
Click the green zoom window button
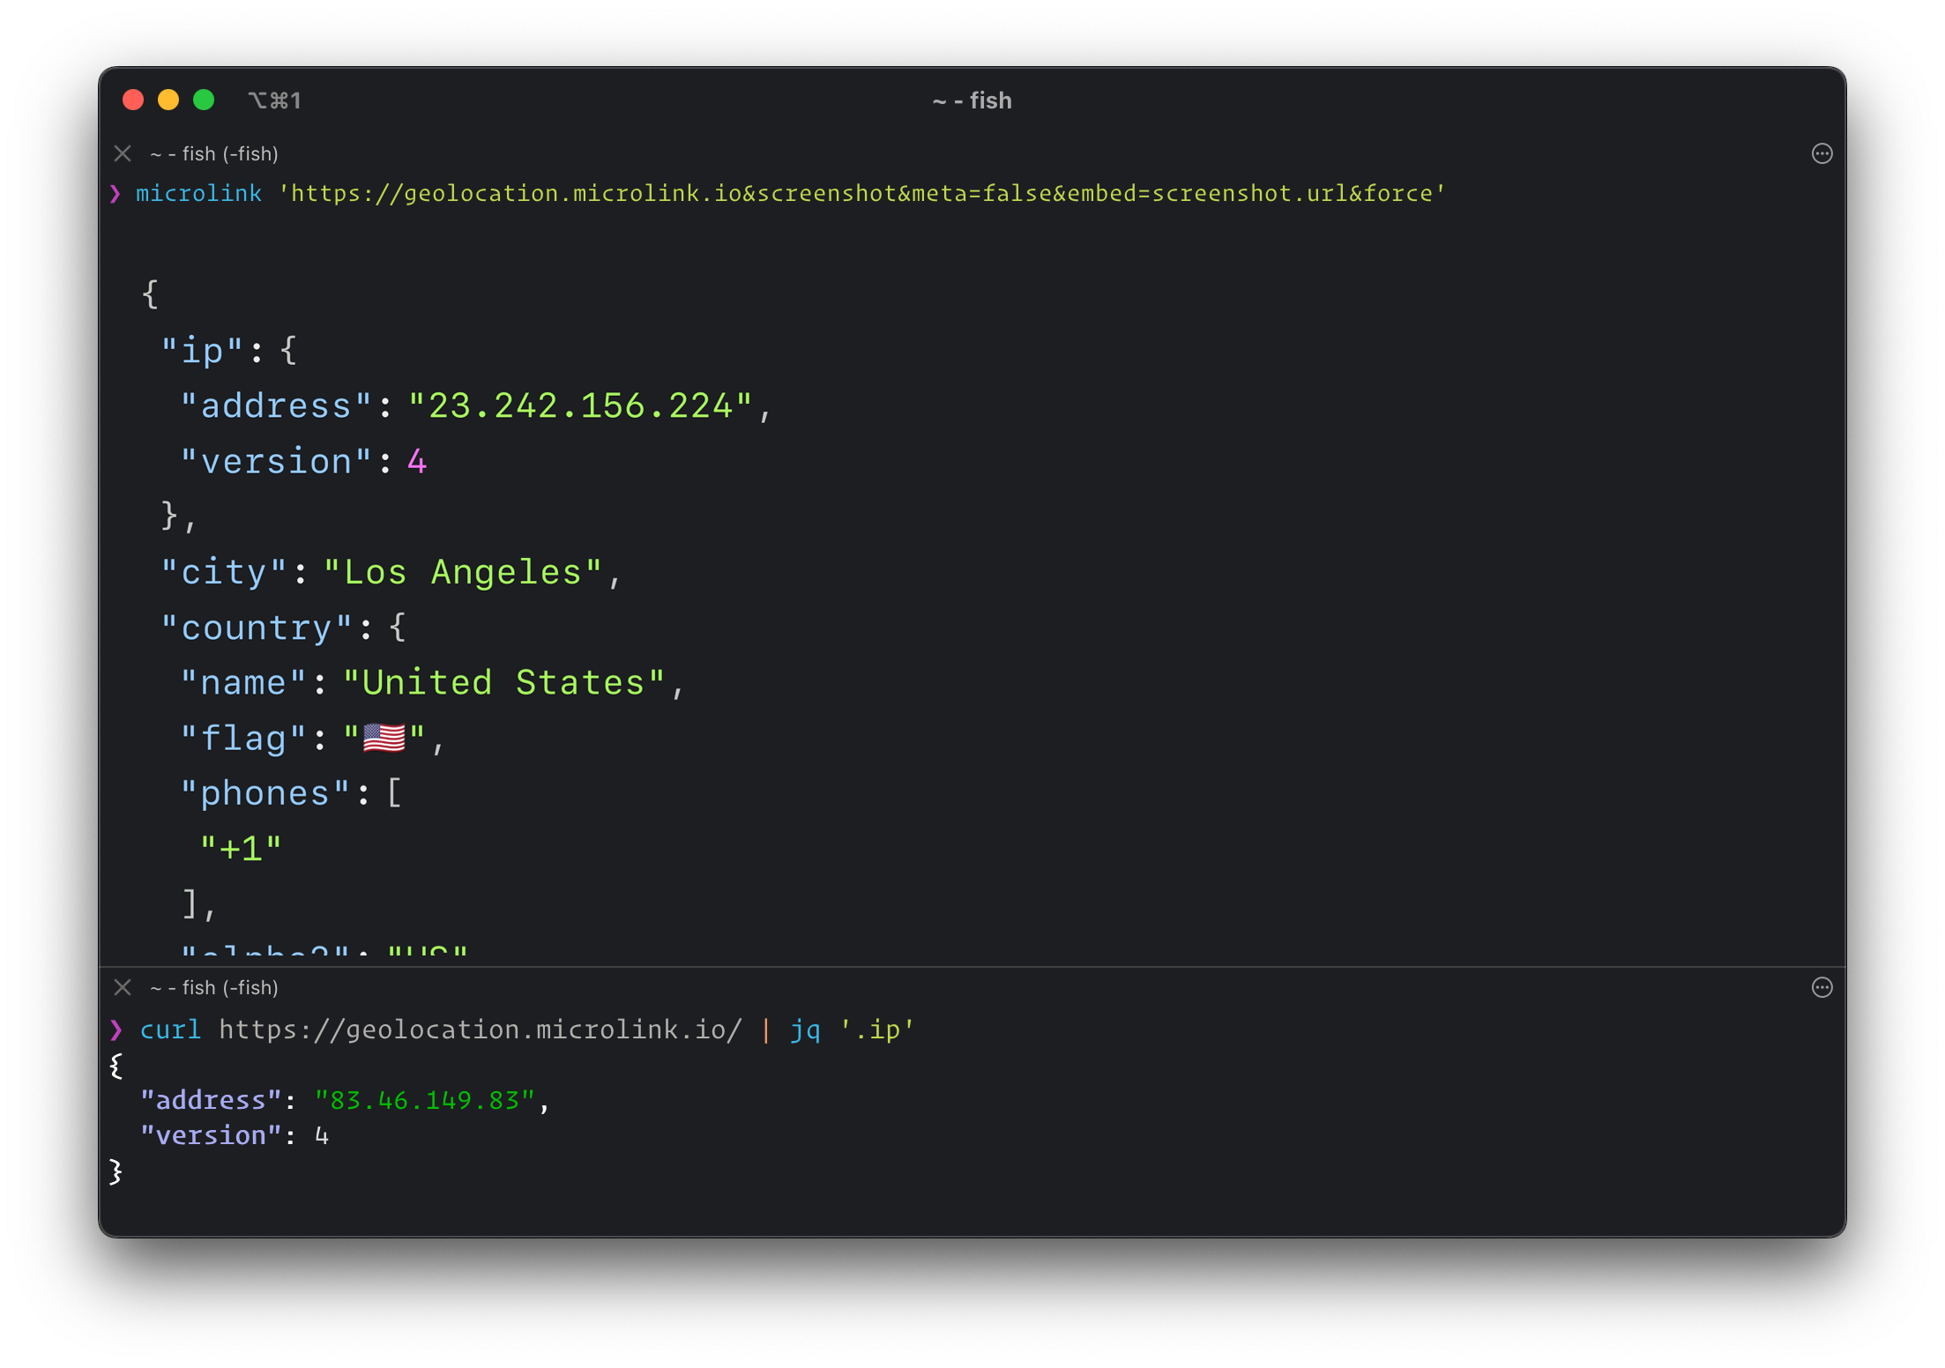pyautogui.click(x=204, y=100)
